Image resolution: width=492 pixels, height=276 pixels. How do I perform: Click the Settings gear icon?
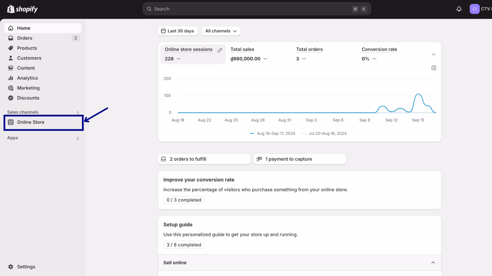(x=11, y=267)
